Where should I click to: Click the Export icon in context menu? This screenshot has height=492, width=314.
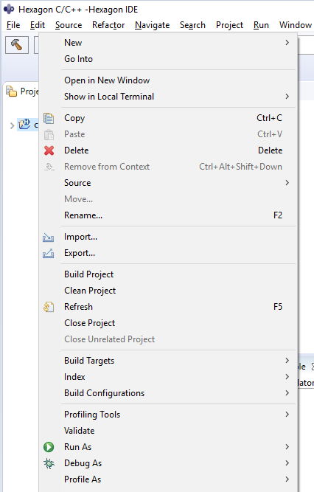coord(49,253)
